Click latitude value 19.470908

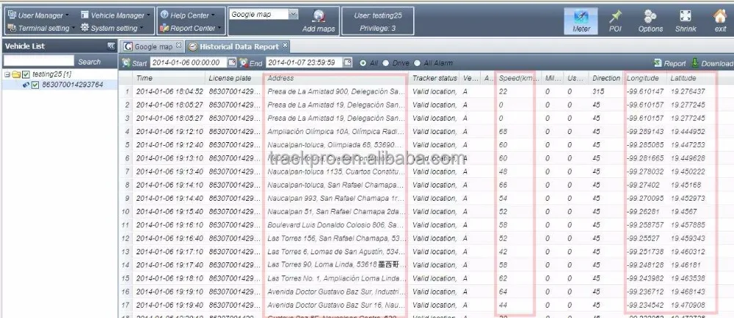[x=688, y=305]
